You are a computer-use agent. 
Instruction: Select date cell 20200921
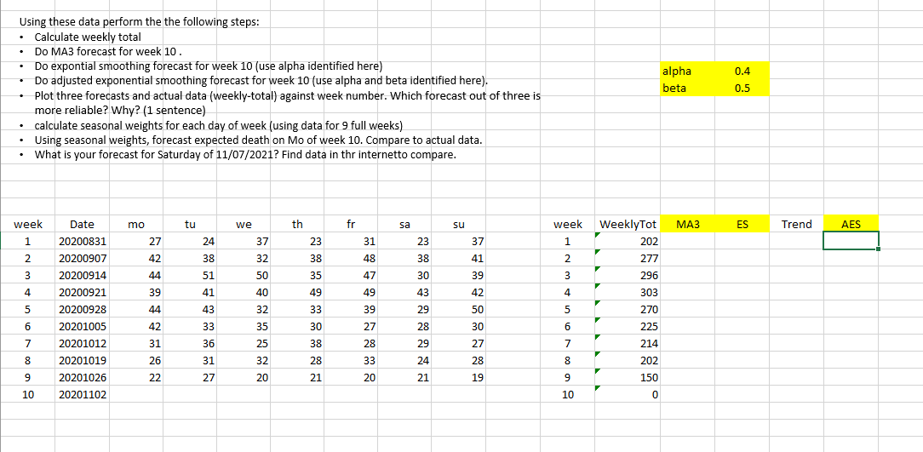pos(83,292)
